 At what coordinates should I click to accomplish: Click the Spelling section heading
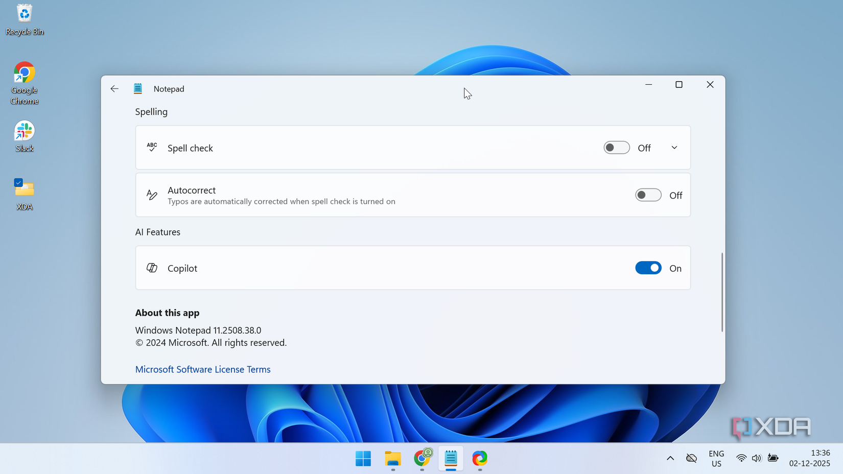[151, 112]
